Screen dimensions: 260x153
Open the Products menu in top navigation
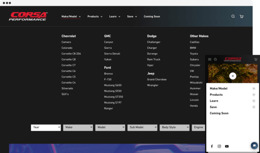pos(95,16)
